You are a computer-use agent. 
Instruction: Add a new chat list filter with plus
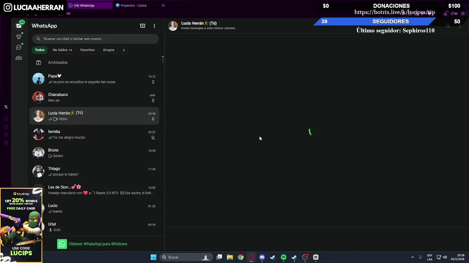[123, 50]
